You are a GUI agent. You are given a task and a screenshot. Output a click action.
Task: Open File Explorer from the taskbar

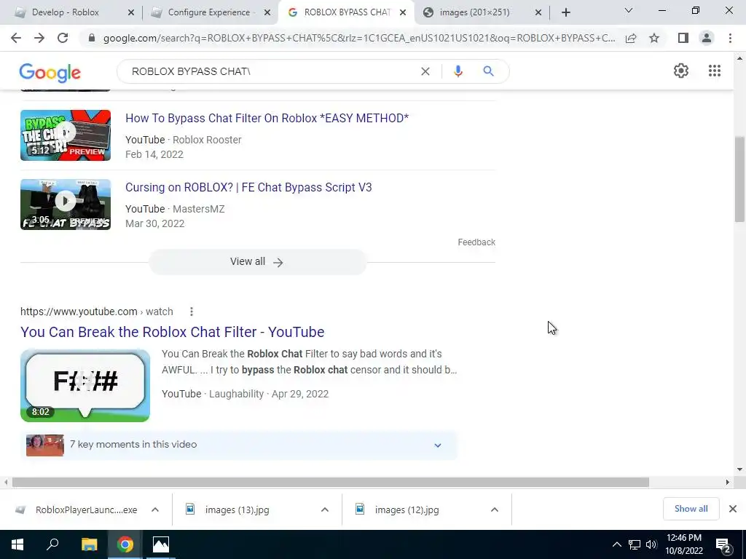tap(89, 544)
